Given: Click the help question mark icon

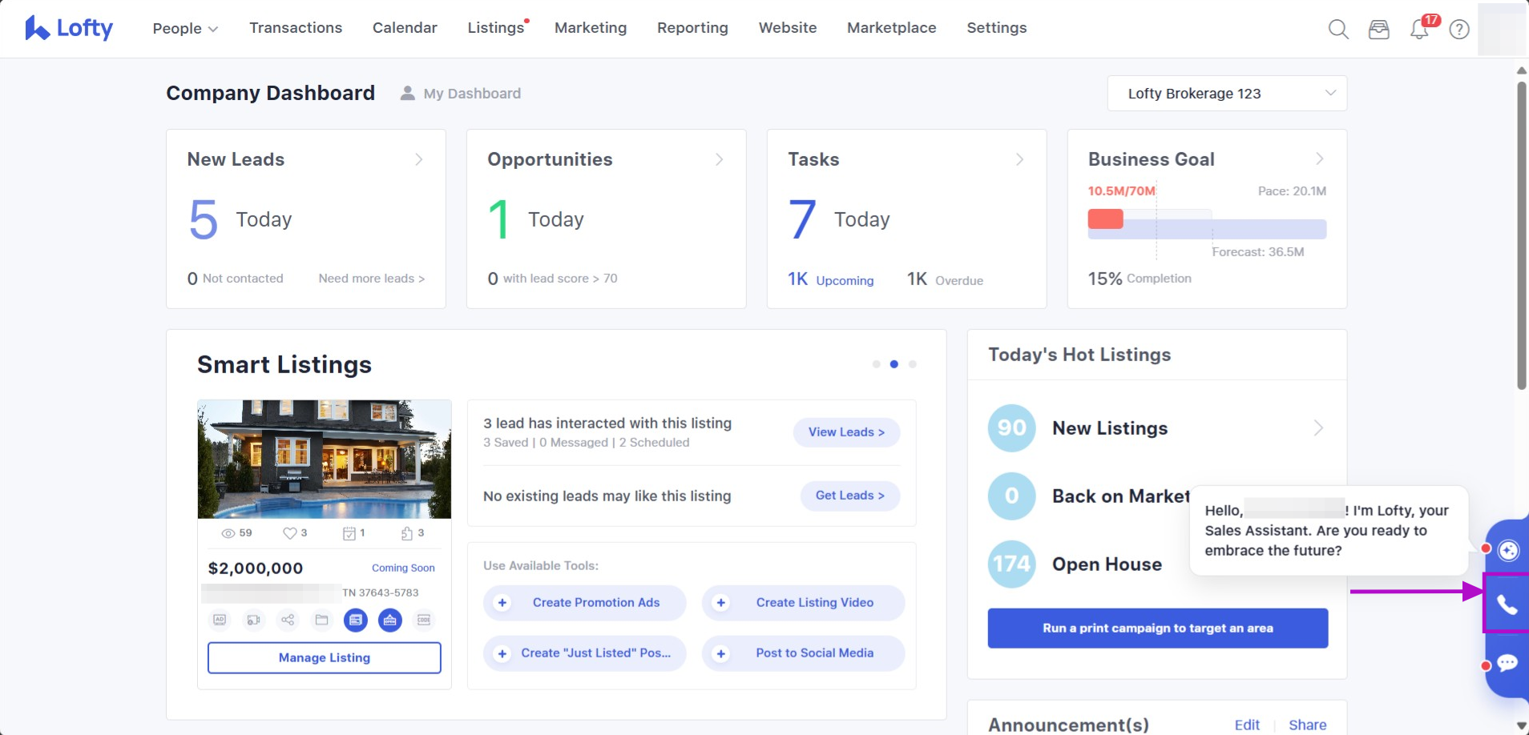Looking at the screenshot, I should pos(1459,30).
